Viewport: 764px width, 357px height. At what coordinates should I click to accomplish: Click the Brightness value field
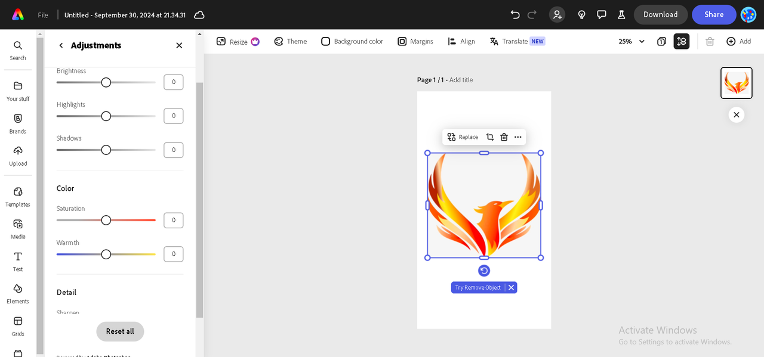174,82
